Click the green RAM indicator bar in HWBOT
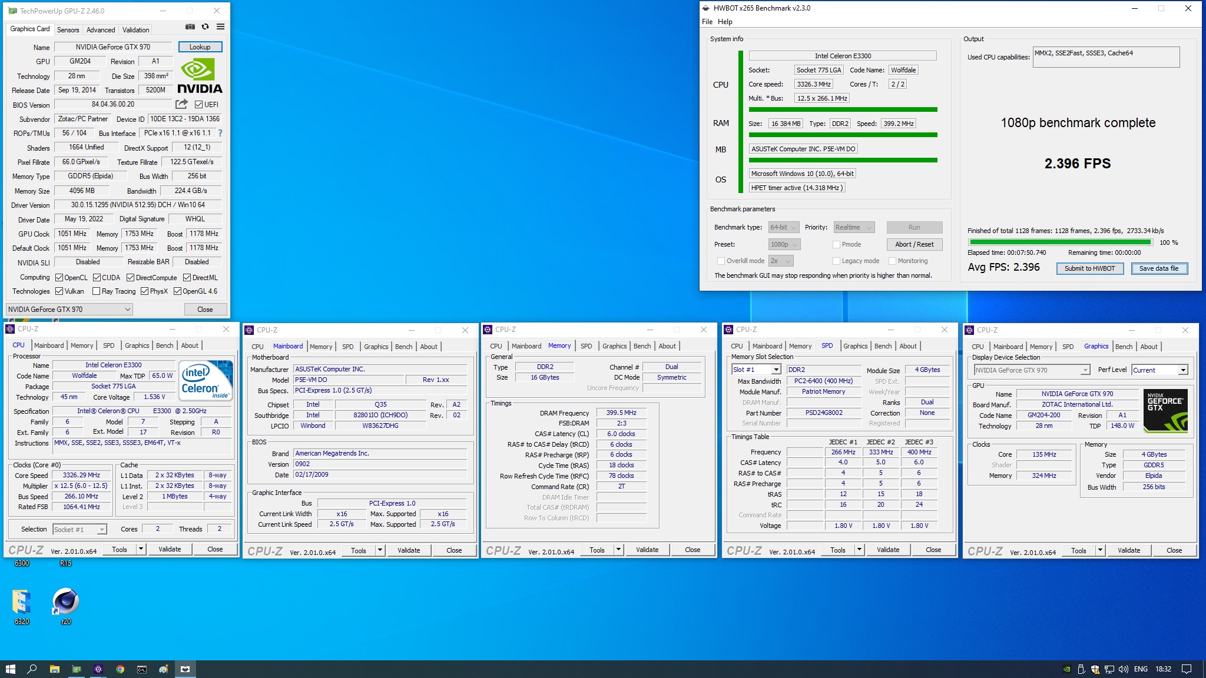The image size is (1206, 678). (843, 135)
